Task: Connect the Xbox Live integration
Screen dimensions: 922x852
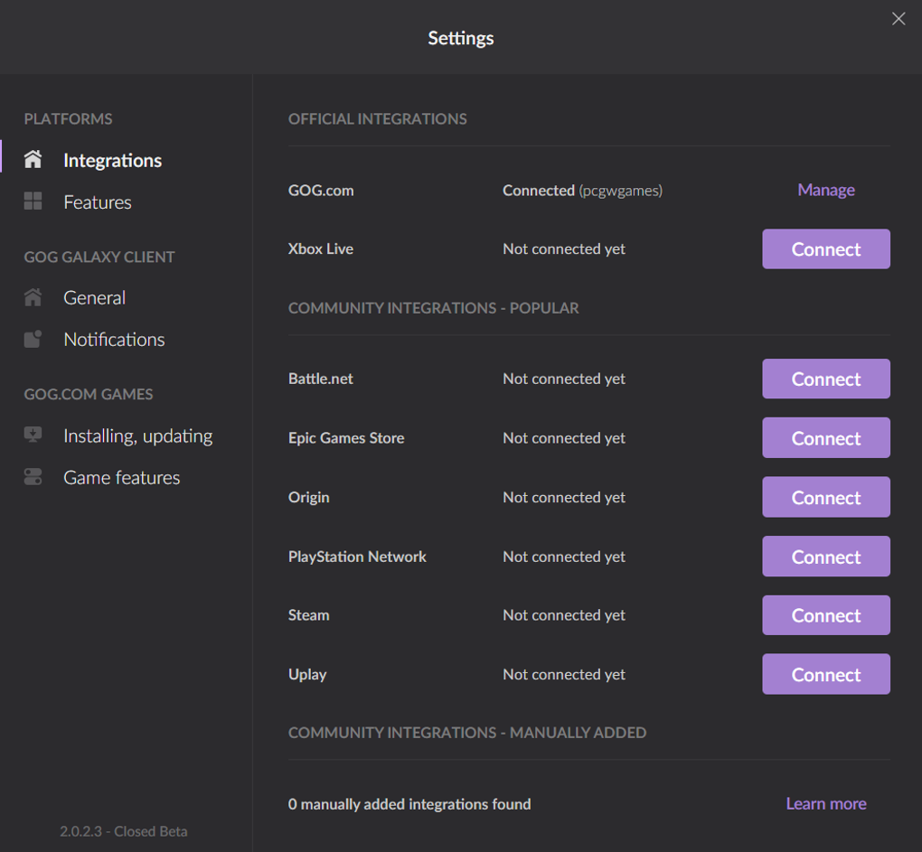Action: click(x=825, y=249)
